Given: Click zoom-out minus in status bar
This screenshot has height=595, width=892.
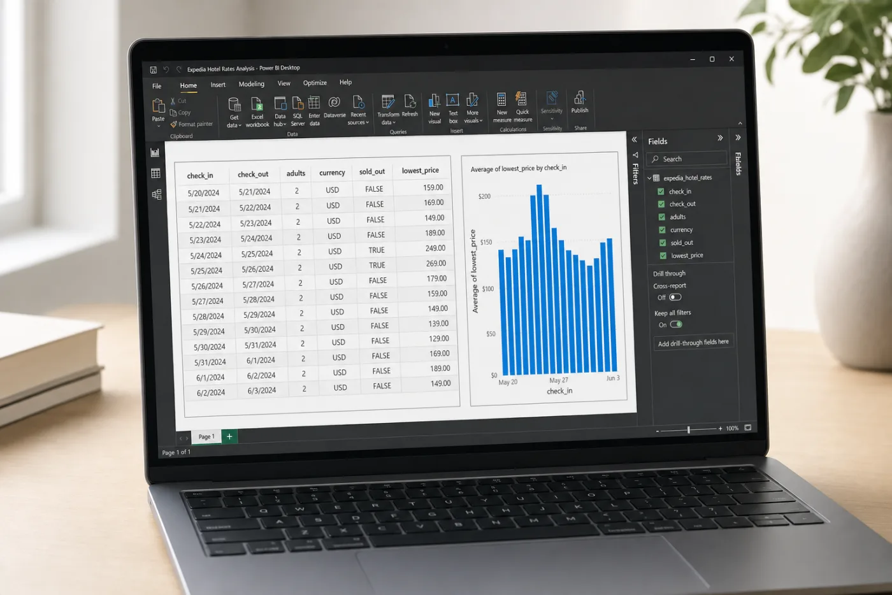Looking at the screenshot, I should tap(658, 431).
